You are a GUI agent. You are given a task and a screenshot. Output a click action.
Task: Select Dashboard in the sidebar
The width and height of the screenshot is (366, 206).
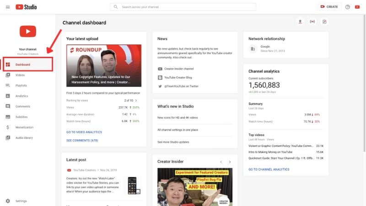pos(28,64)
